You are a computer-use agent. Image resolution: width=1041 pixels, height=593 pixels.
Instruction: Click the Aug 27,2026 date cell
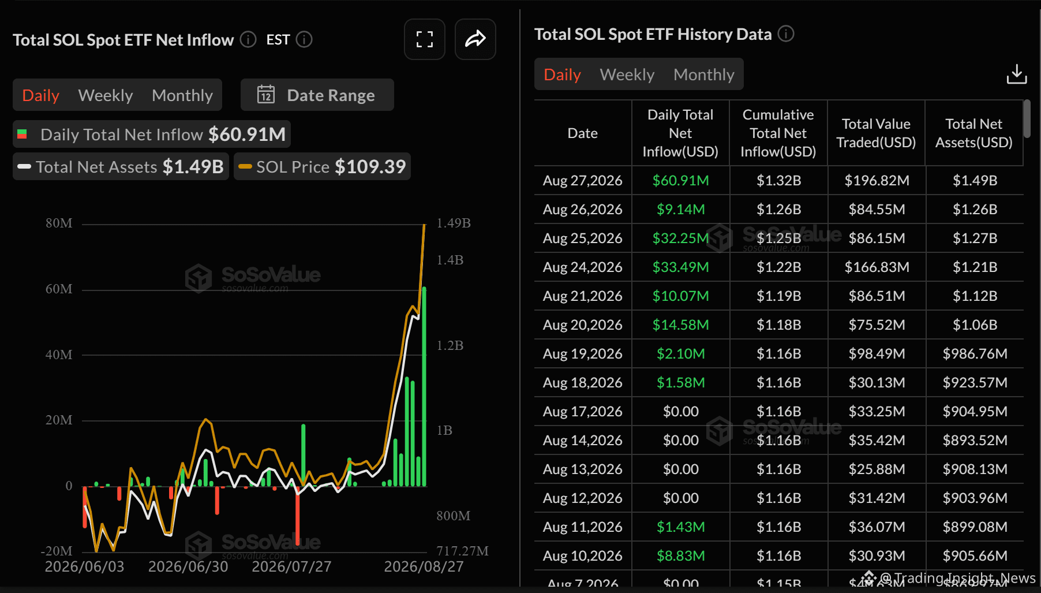point(583,181)
